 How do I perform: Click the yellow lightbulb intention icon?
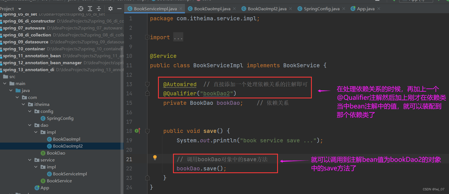(x=155, y=158)
